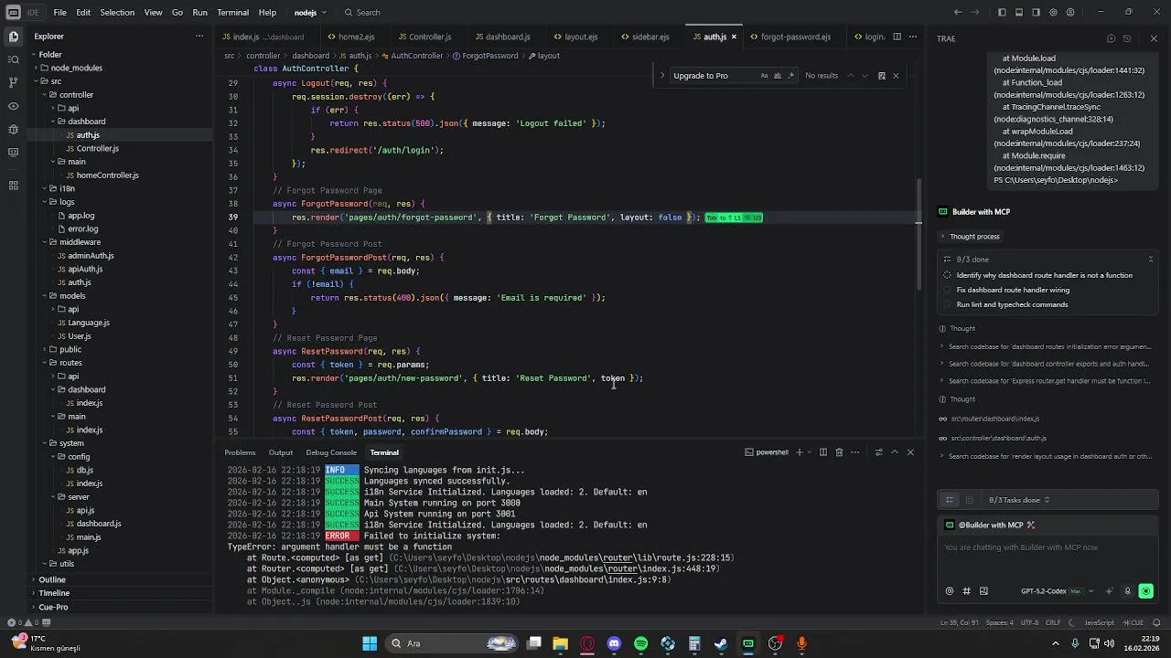
Task: Open the Terminal menu
Action: (232, 12)
